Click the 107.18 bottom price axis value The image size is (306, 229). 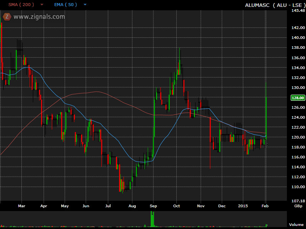pos(298,201)
